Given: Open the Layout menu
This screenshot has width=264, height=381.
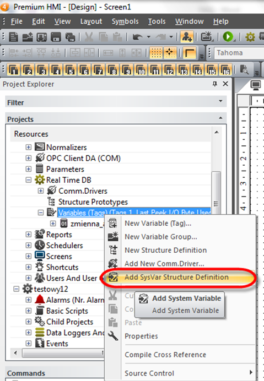Looking at the screenshot, I should pos(91,21).
